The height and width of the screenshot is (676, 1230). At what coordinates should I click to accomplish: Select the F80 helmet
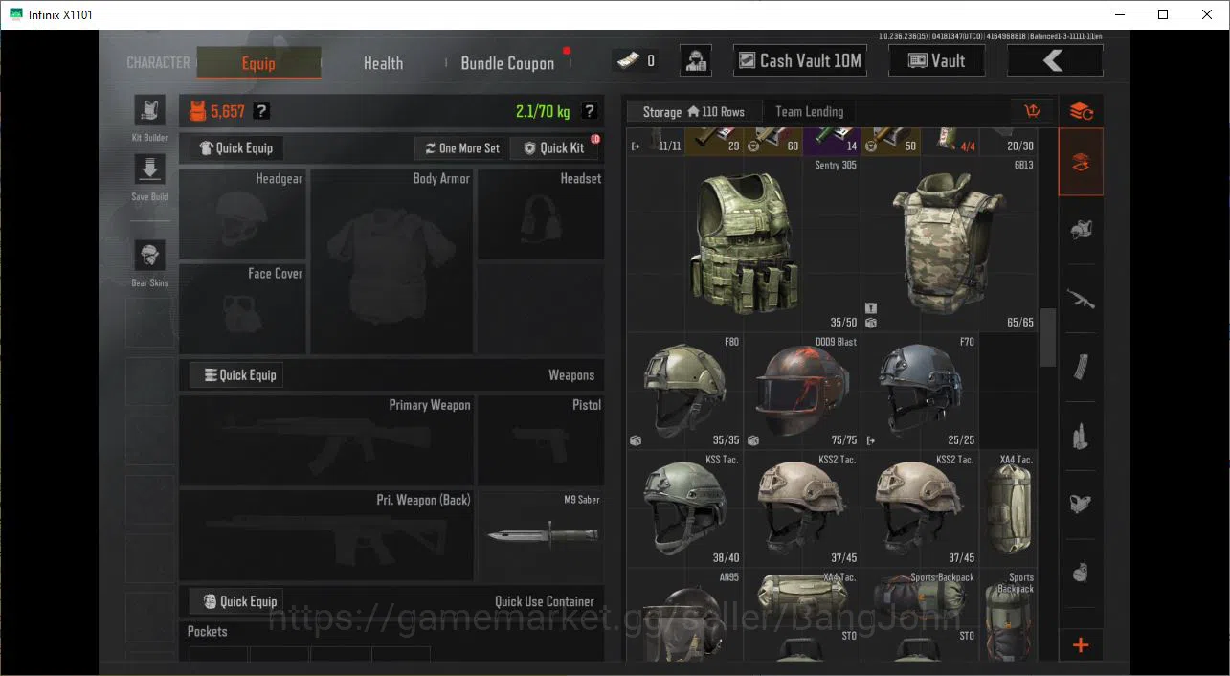pyautogui.click(x=685, y=391)
